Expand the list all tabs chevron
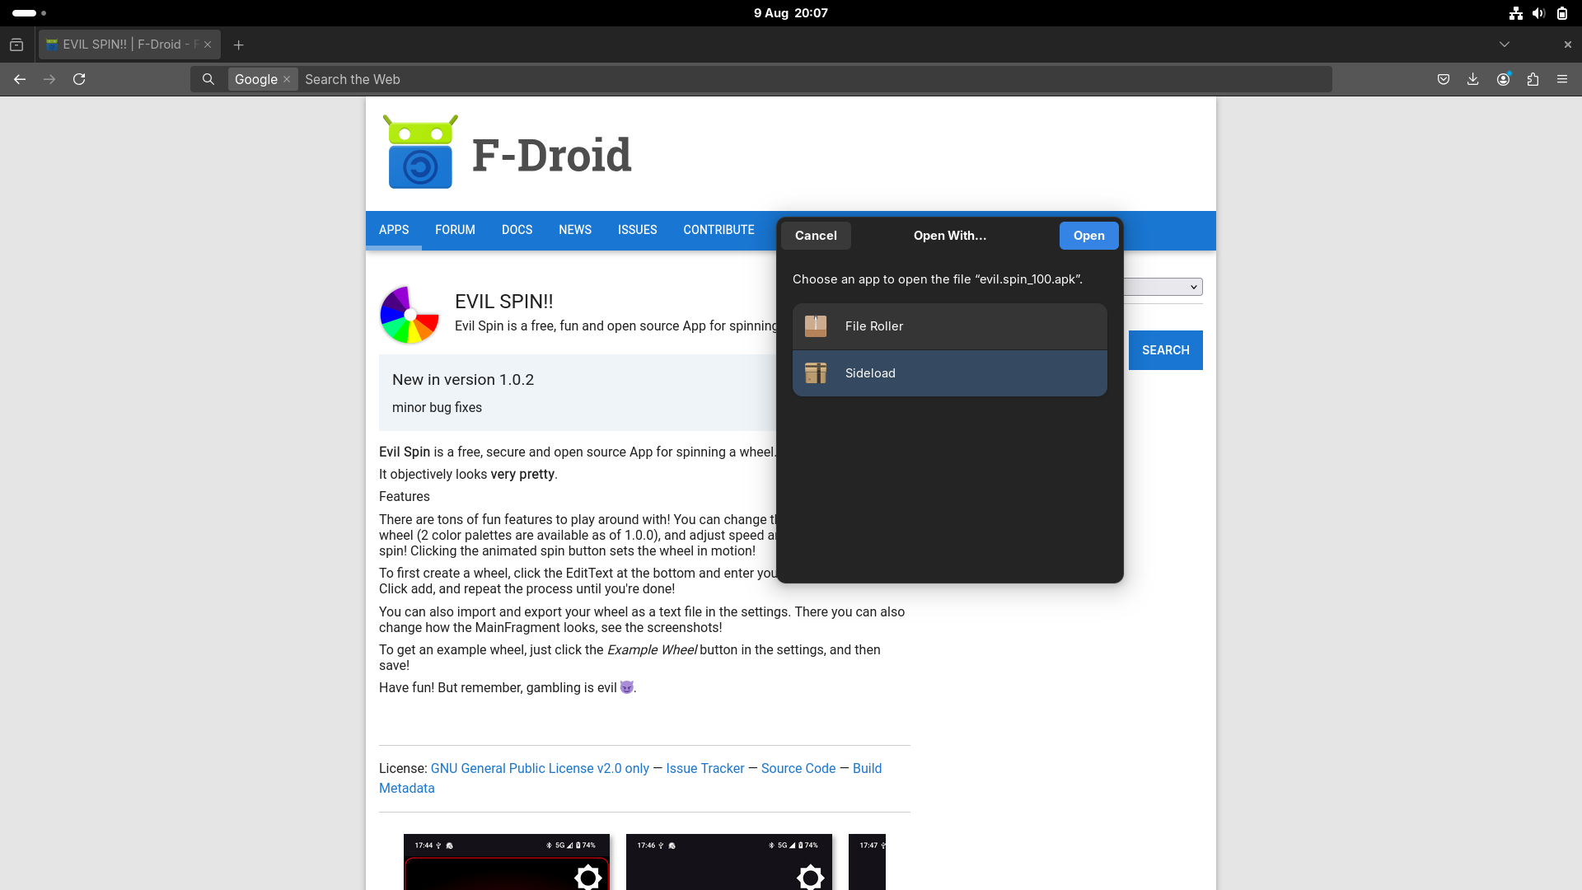This screenshot has height=890, width=1582. [1504, 44]
